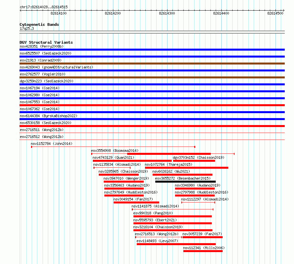The height and width of the screenshot is (264, 294).
Task: Click the DGV Structural Variants track title
Action: [46, 42]
